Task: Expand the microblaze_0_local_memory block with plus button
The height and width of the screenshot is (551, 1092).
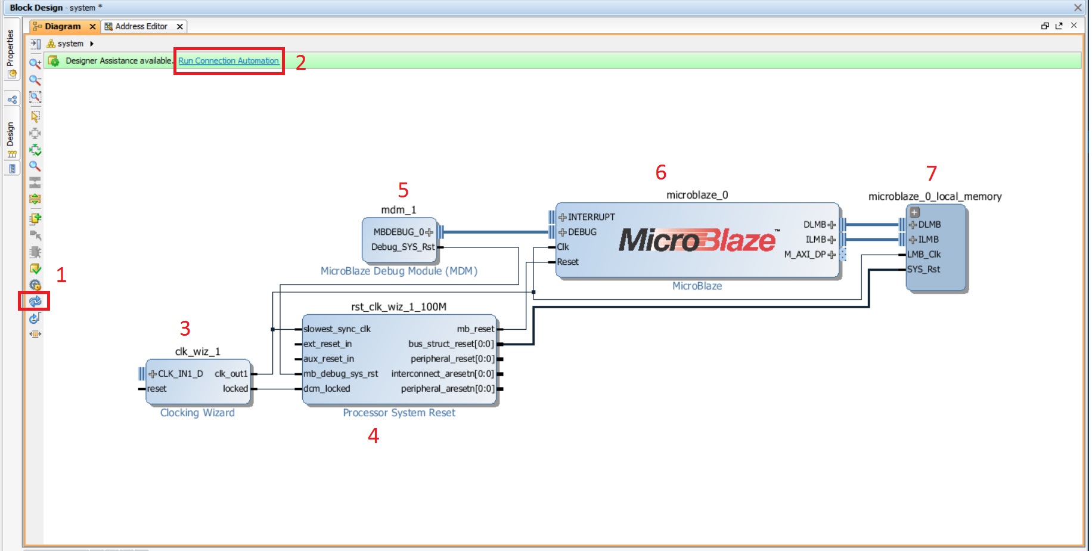Action: 914,212
